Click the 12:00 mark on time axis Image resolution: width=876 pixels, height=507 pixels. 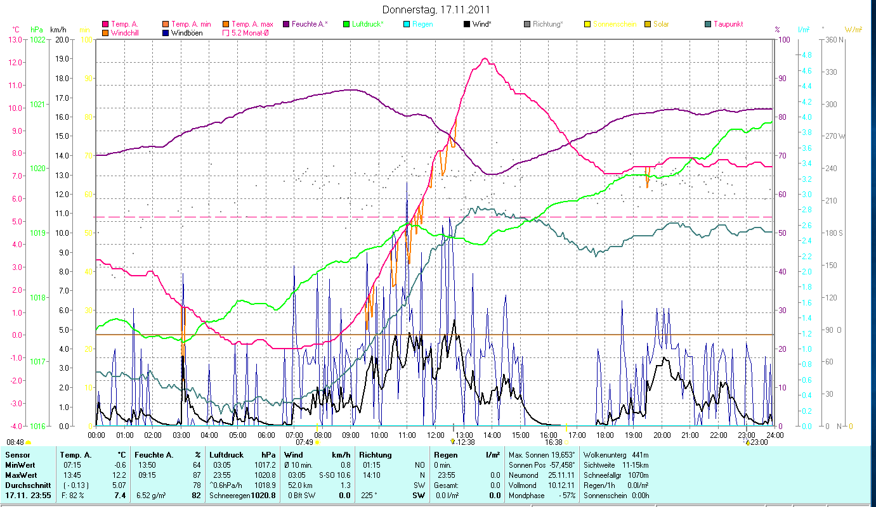[436, 435]
